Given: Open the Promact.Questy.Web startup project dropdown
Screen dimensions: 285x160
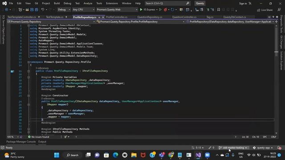Looking at the screenshot, I should click(x=117, y=10).
